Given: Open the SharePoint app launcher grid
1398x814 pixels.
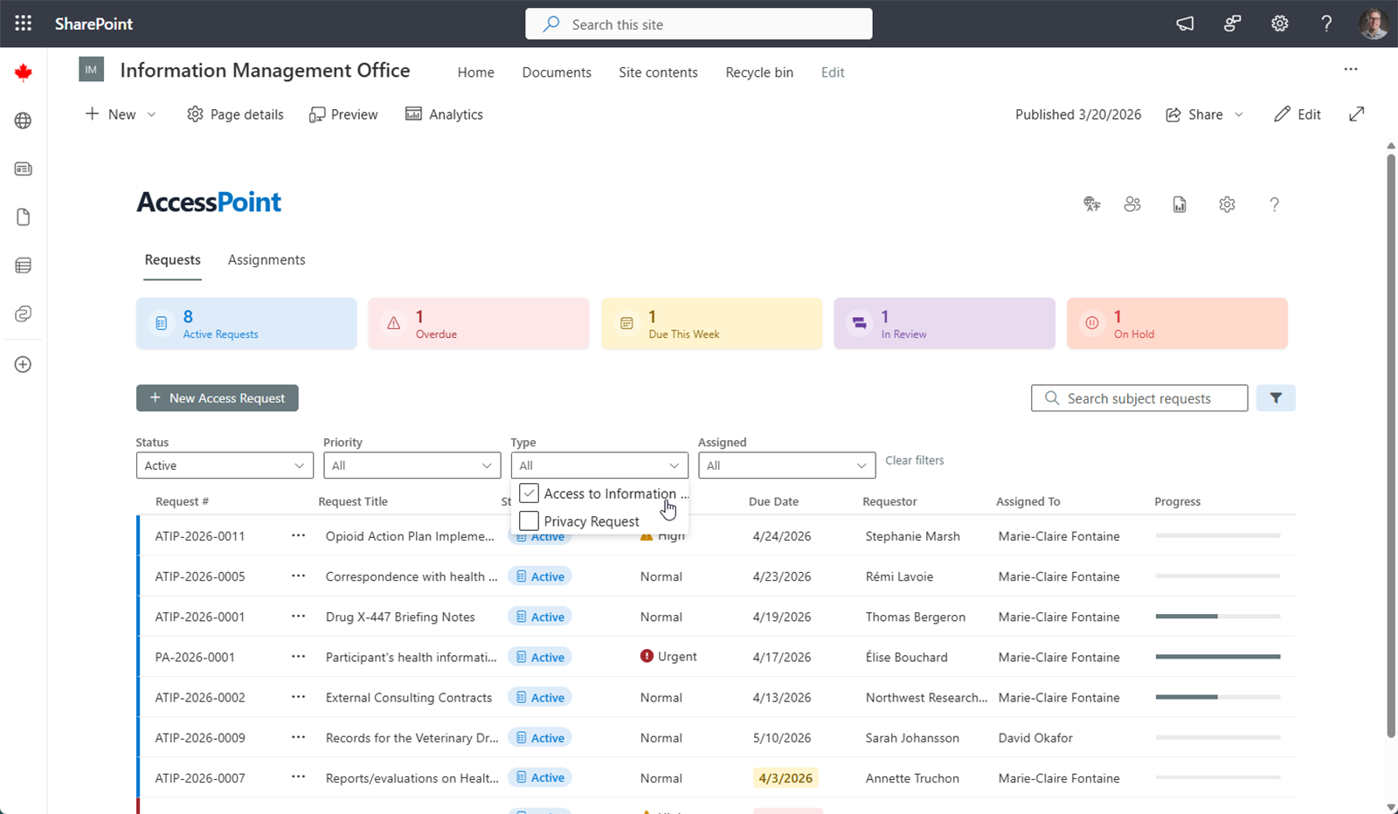Looking at the screenshot, I should 24,24.
